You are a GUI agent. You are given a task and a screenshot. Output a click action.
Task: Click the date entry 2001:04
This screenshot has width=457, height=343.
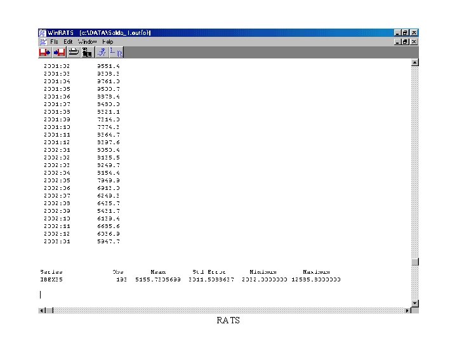pos(57,81)
